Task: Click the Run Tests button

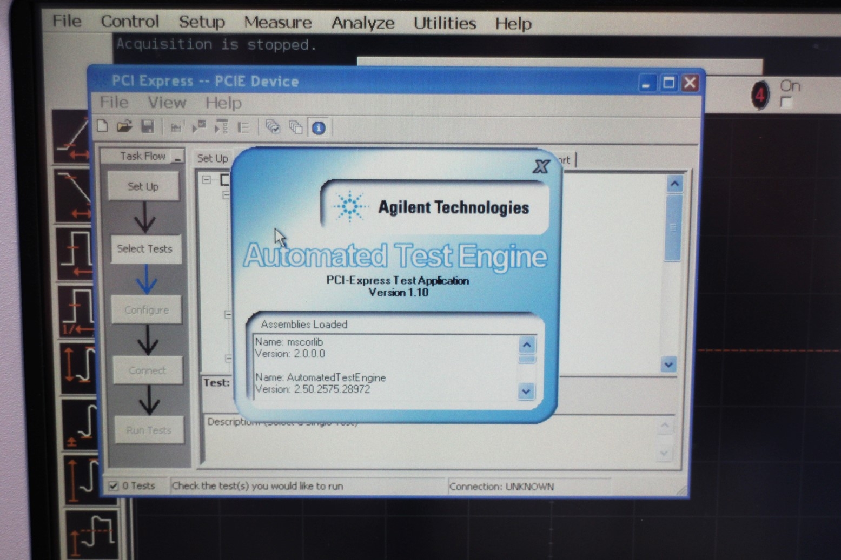Action: tap(149, 430)
